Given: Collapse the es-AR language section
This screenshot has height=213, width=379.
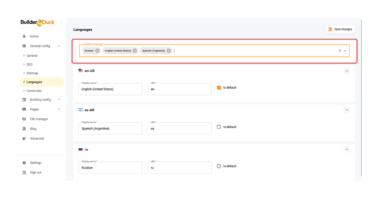Looking at the screenshot, I should [347, 110].
